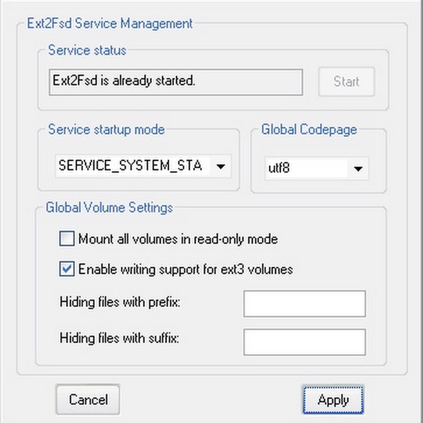Image resolution: width=423 pixels, height=423 pixels.
Task: Enable the read-only mode mount checkbox
Action: (67, 238)
